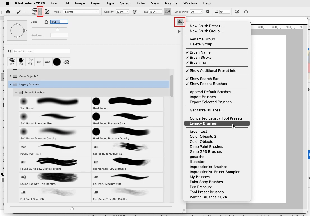Screen dimensions: 310x216
Task: Adjust the brush Size slider handle
Action: (x=58, y=29)
